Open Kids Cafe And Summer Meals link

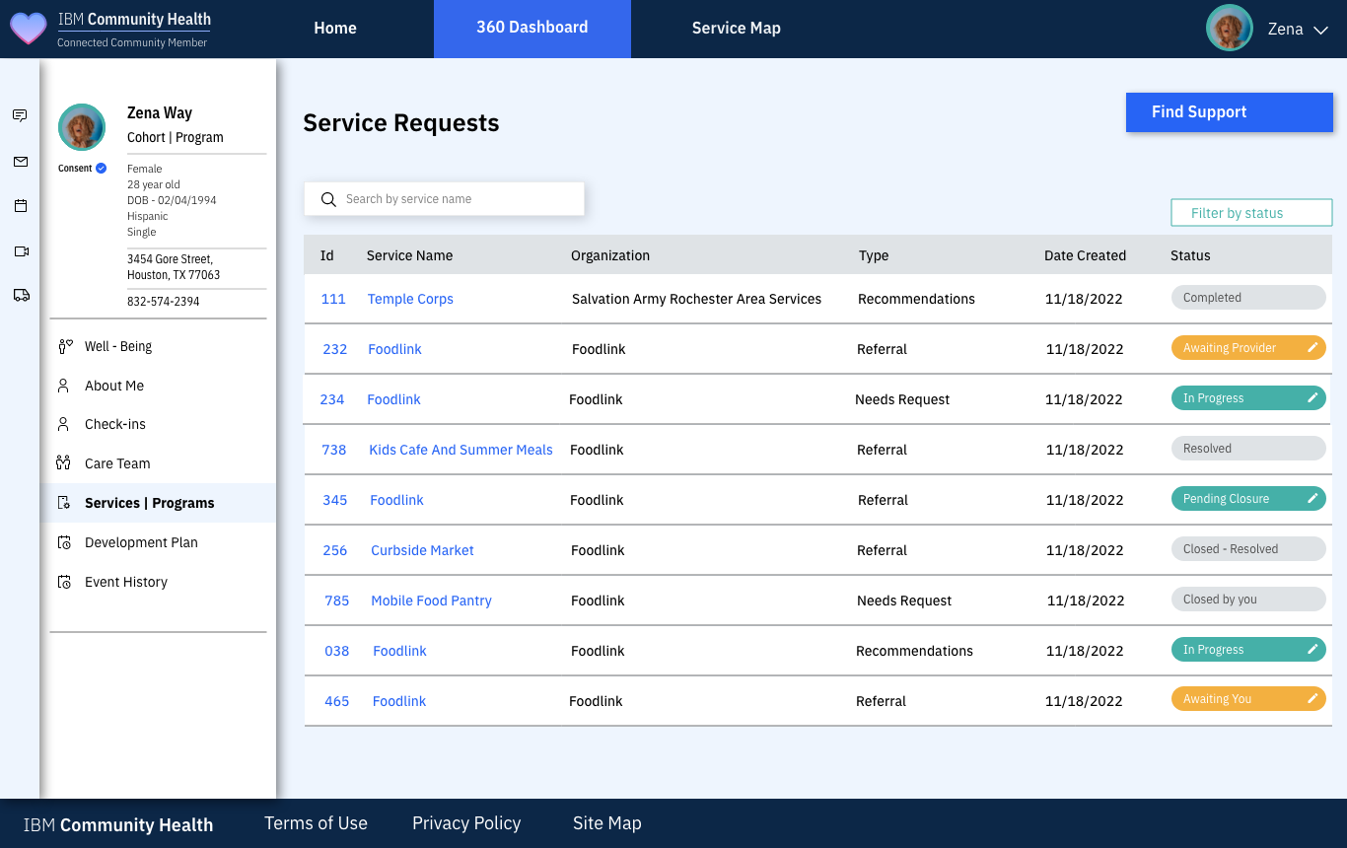461,450
